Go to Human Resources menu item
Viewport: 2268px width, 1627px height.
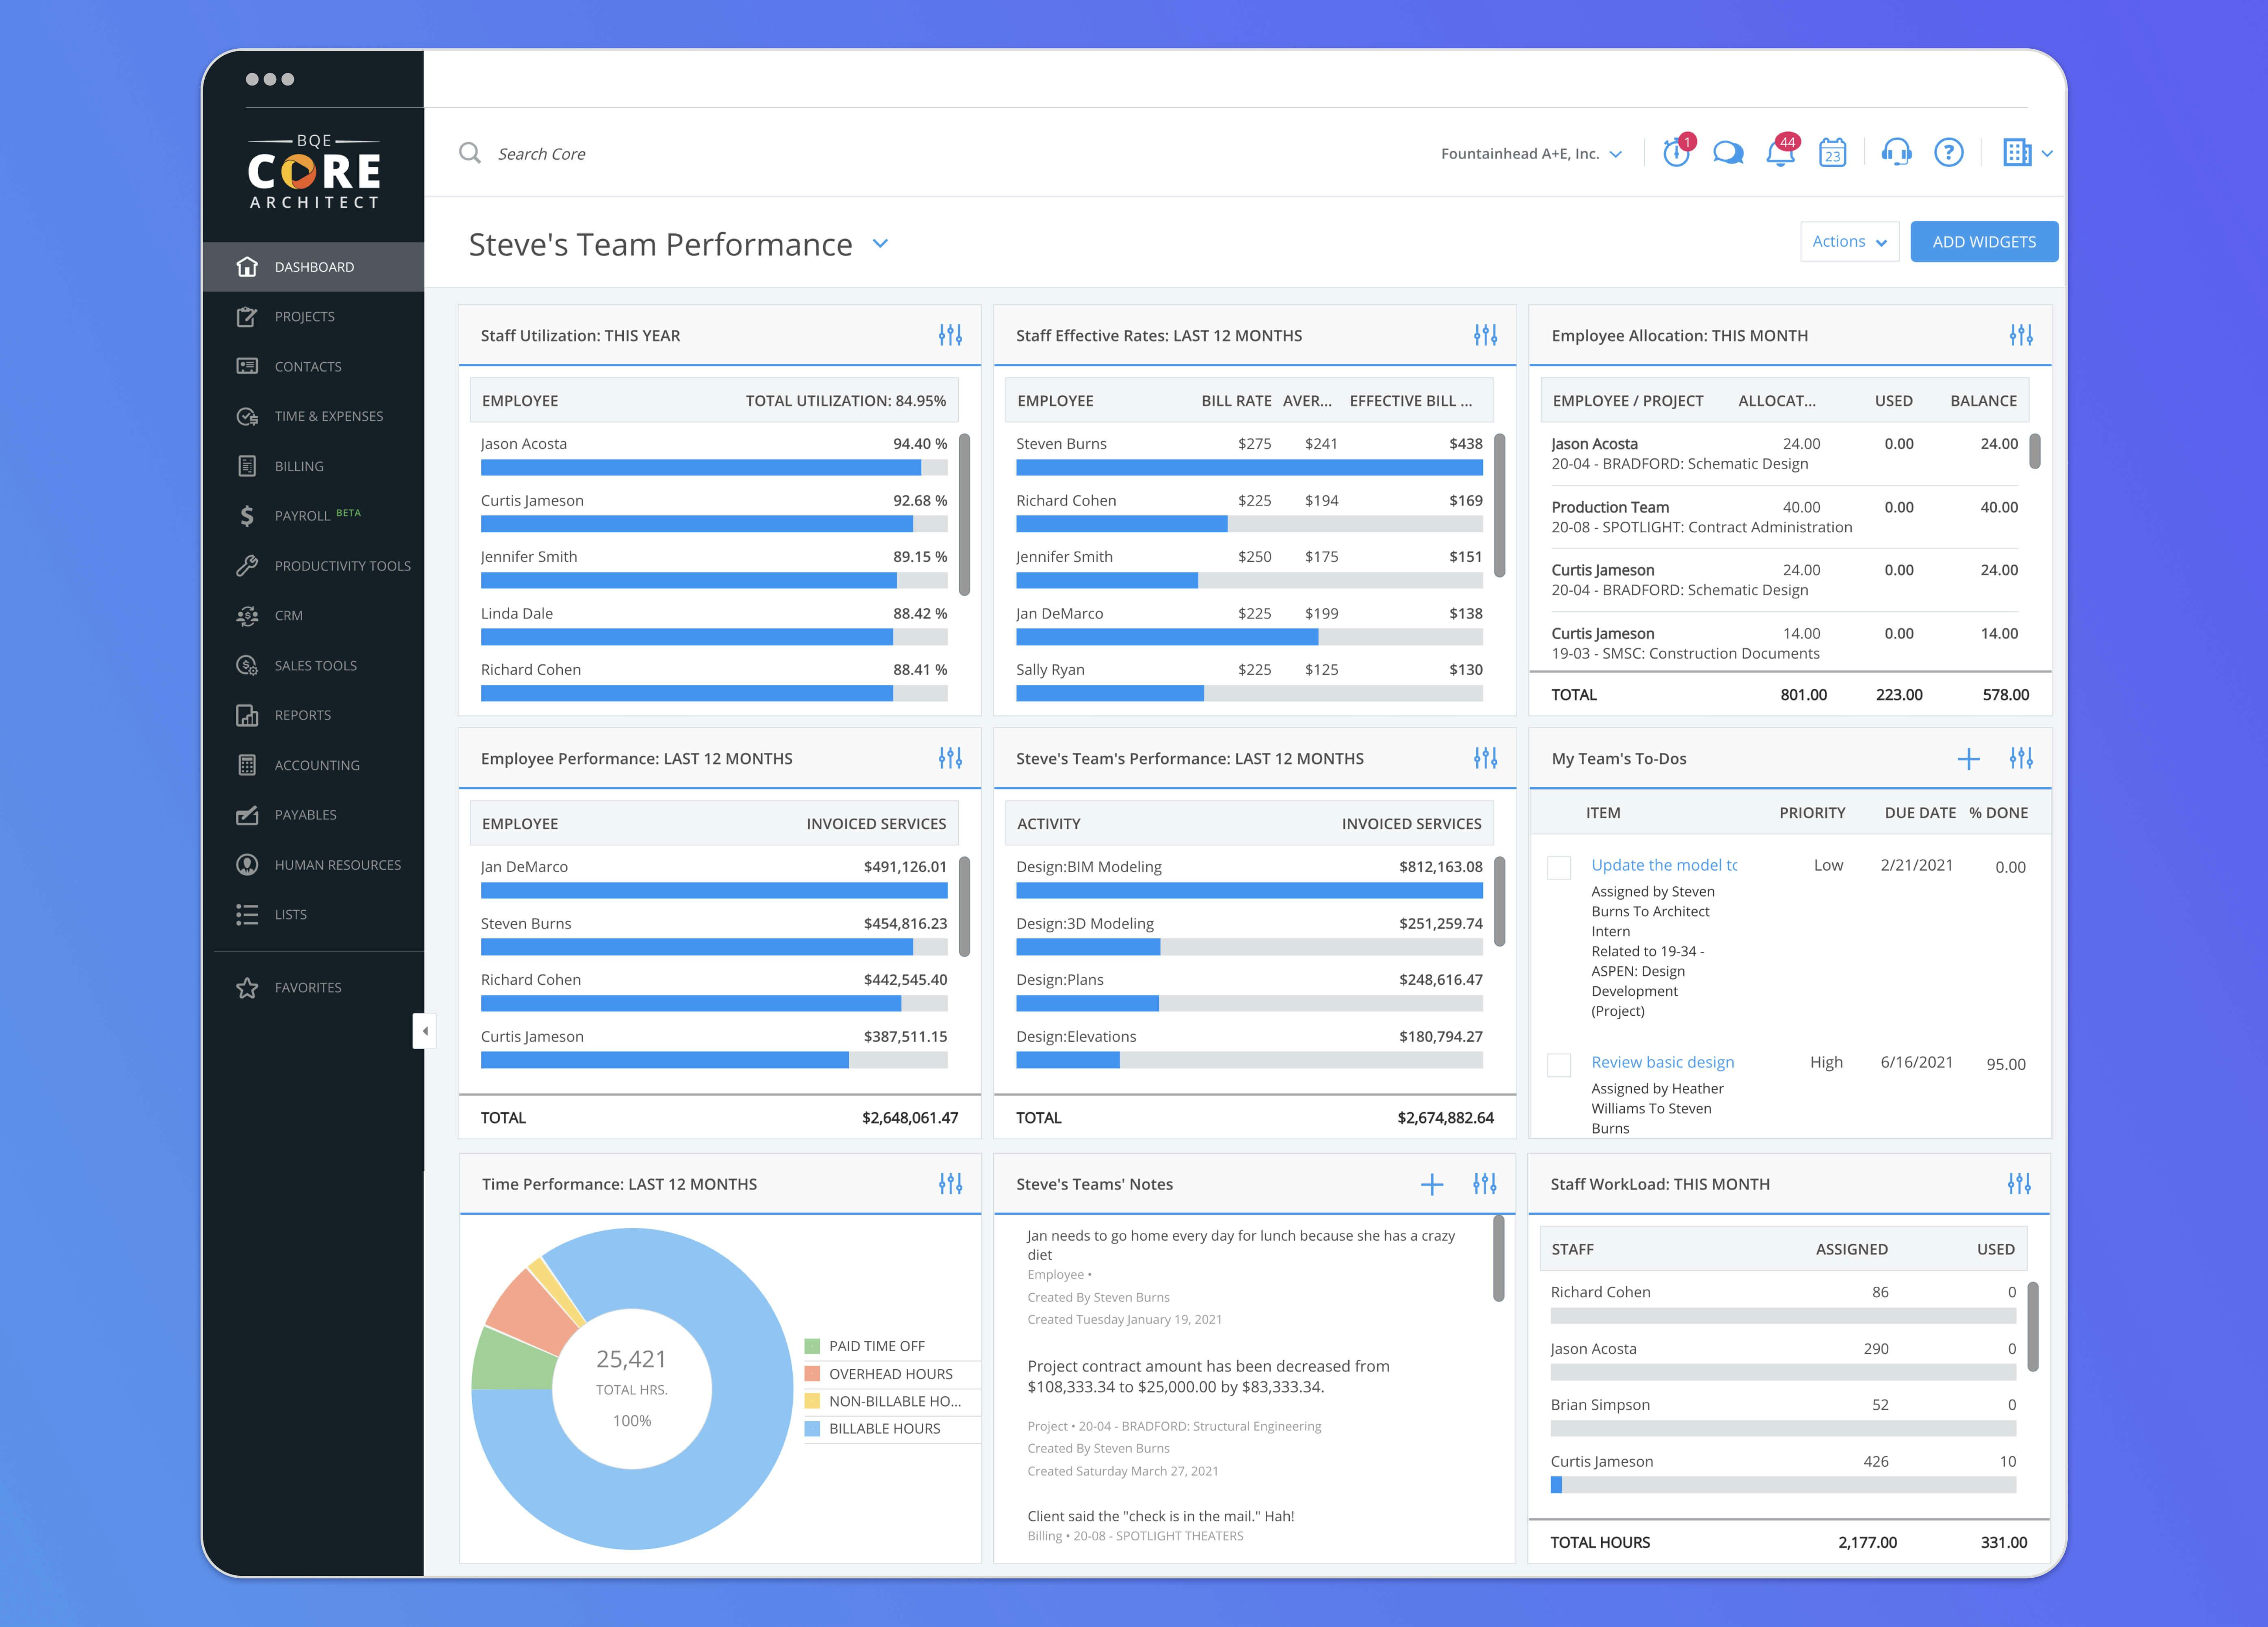(x=337, y=865)
